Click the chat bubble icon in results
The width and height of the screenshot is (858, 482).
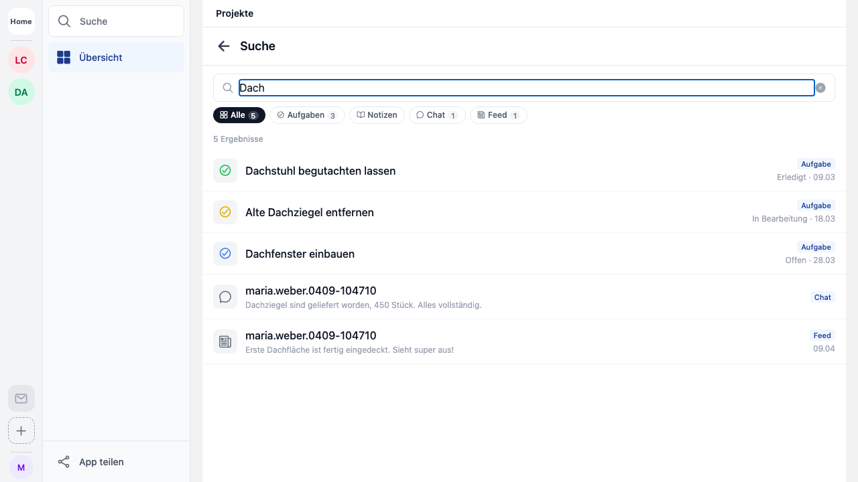pyautogui.click(x=225, y=297)
